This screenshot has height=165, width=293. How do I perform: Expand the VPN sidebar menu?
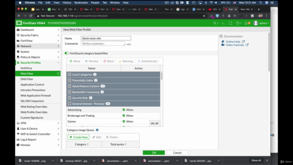[x=38, y=123]
